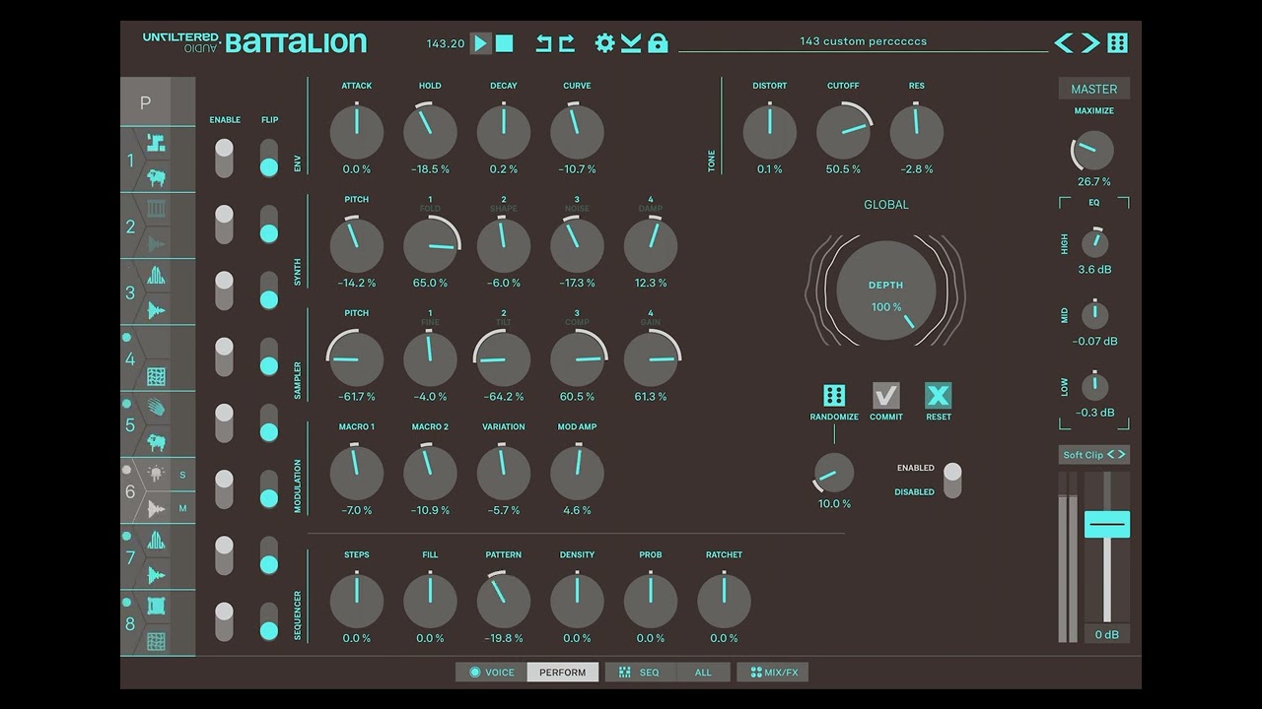
Task: Select voice 5 clap hands icon
Action: (x=157, y=408)
